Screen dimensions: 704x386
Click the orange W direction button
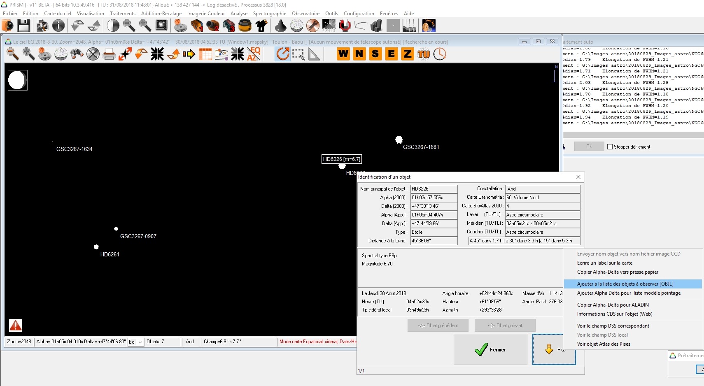pos(343,54)
